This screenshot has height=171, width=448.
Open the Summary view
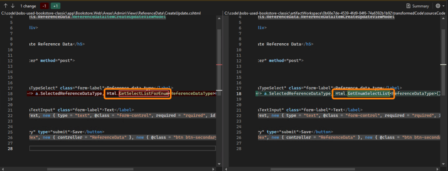click(417, 6)
